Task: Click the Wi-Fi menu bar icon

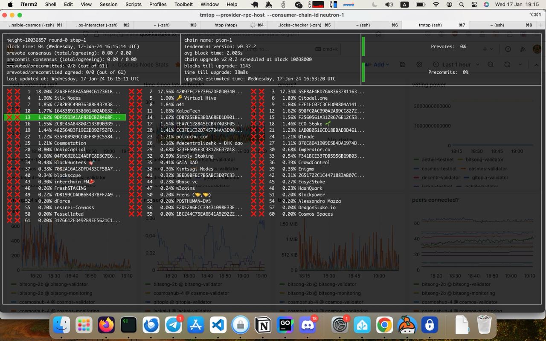Action: [x=436, y=4]
